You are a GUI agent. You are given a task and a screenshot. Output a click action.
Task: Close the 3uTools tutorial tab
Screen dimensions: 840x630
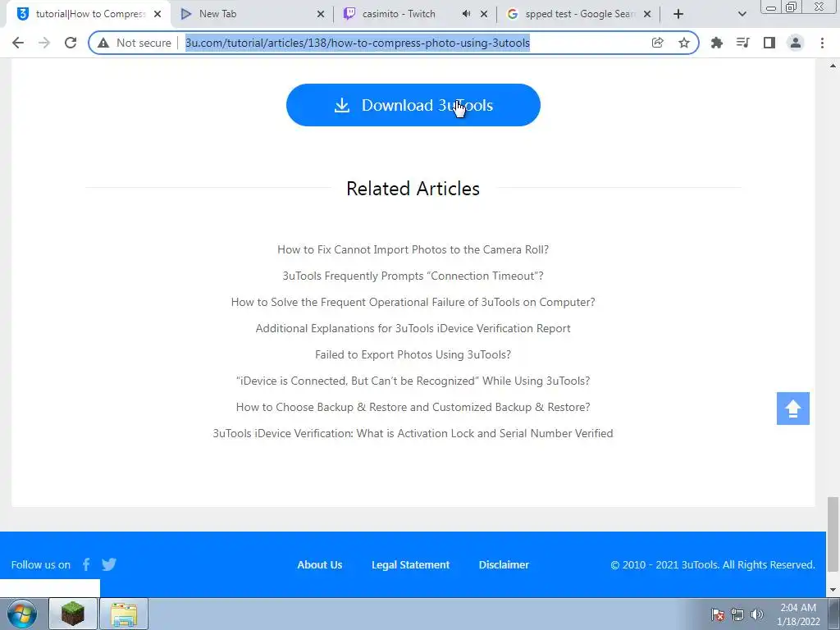point(157,14)
